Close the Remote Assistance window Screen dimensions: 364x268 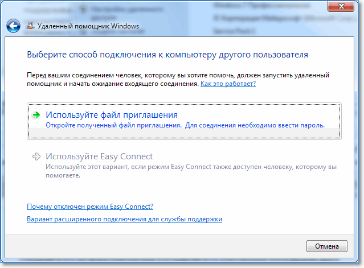point(341,6)
